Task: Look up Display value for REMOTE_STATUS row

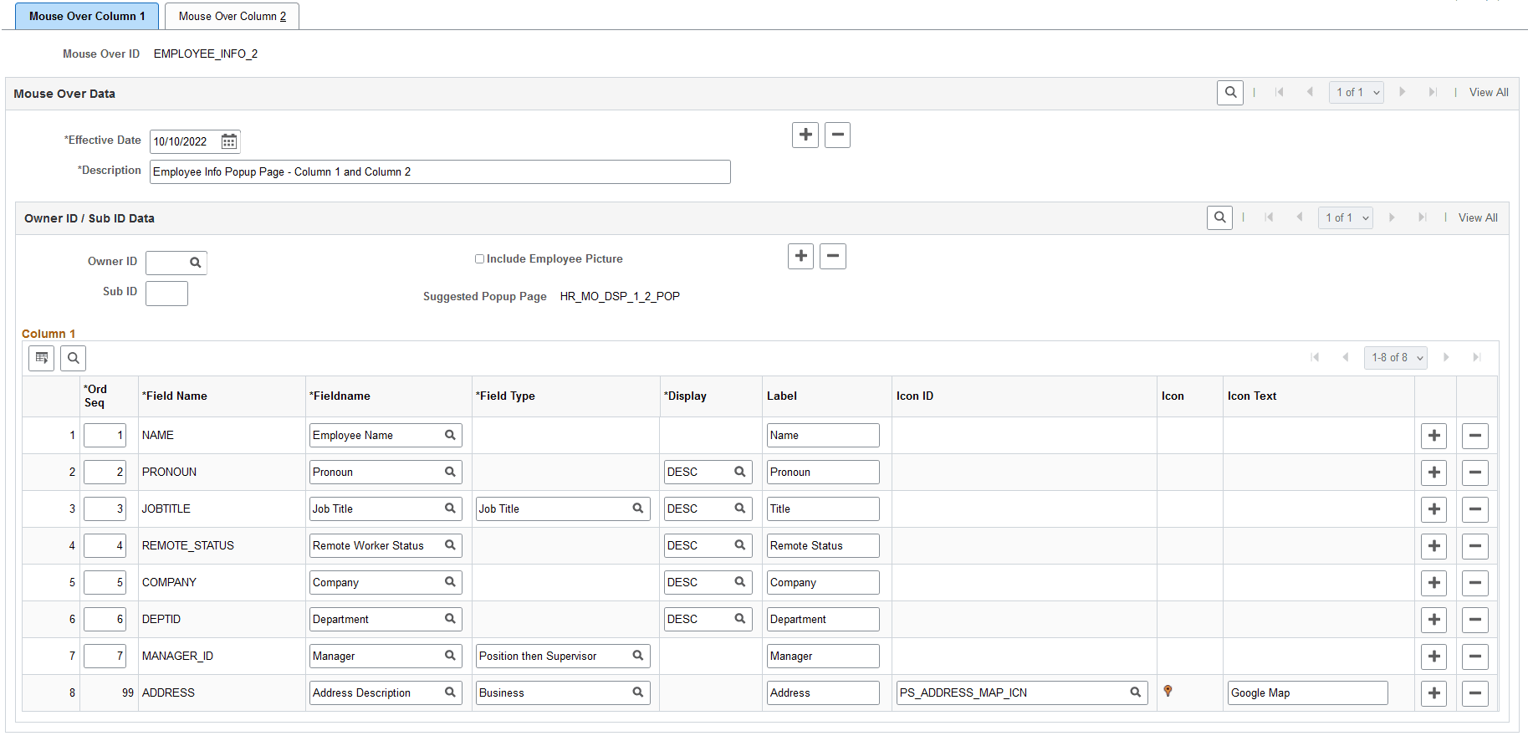Action: tap(740, 545)
